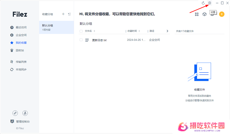
Task: Click the cube box icon
Action: click(x=204, y=14)
